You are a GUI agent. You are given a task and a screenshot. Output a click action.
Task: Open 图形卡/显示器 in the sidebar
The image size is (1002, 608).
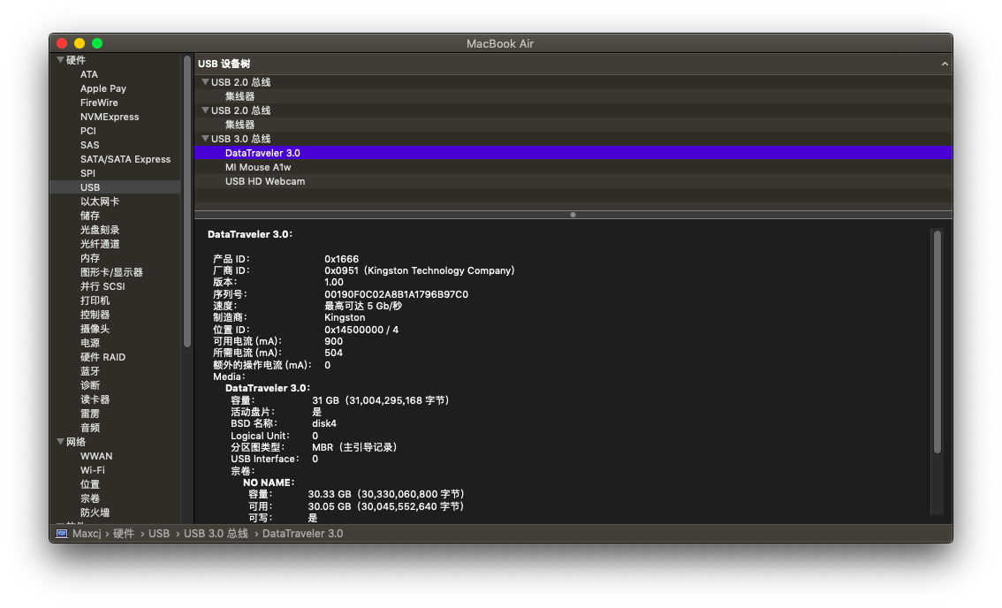click(111, 272)
